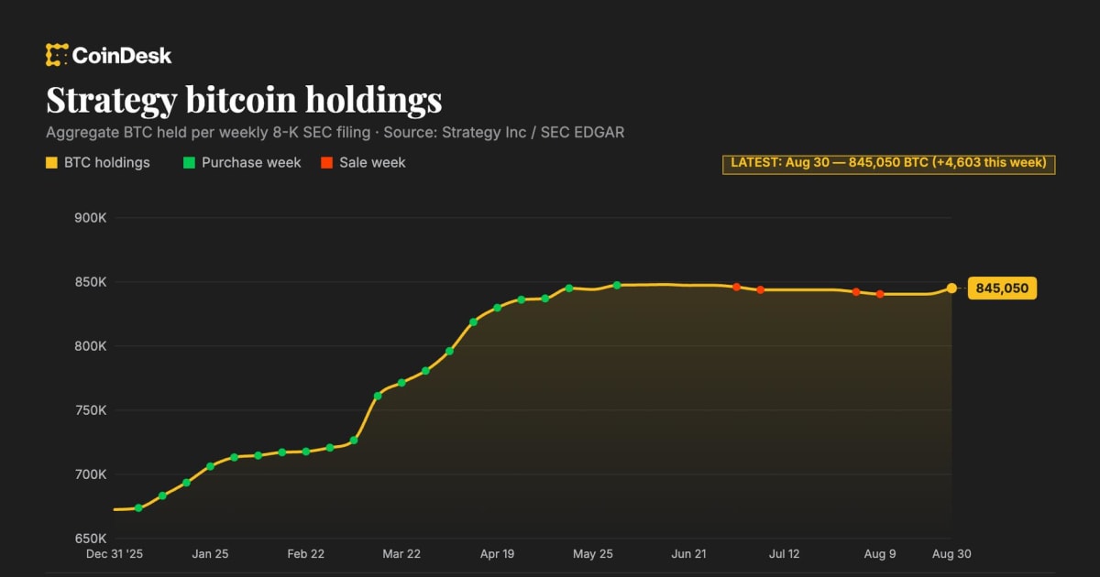
Task: Click the Jul 12 x-axis label
Action: tap(784, 554)
